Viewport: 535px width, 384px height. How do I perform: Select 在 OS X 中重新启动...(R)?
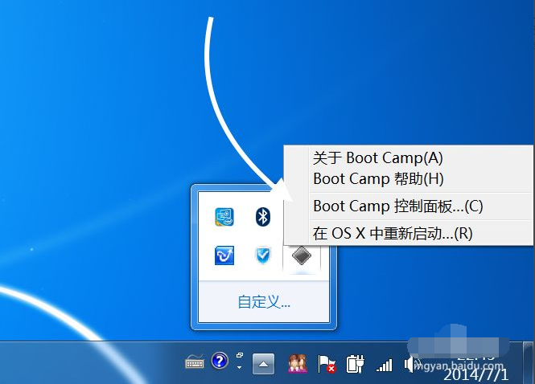392,233
